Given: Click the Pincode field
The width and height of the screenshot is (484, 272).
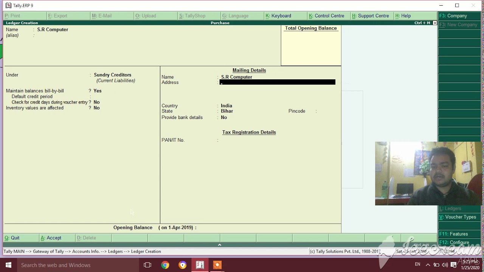Looking at the screenshot, I should [x=327, y=111].
